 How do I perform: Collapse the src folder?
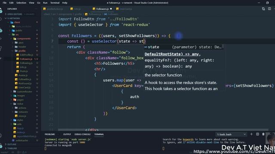coord(17,35)
